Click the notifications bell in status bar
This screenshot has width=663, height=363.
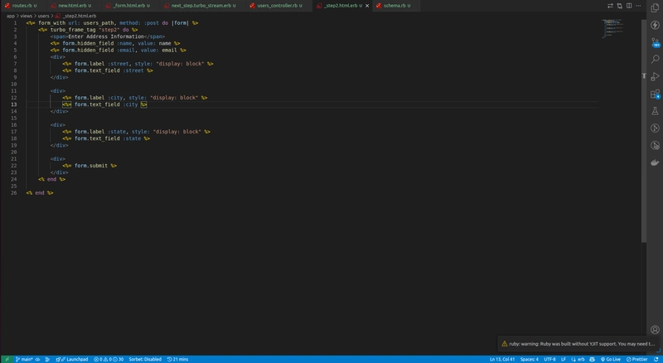click(x=656, y=359)
